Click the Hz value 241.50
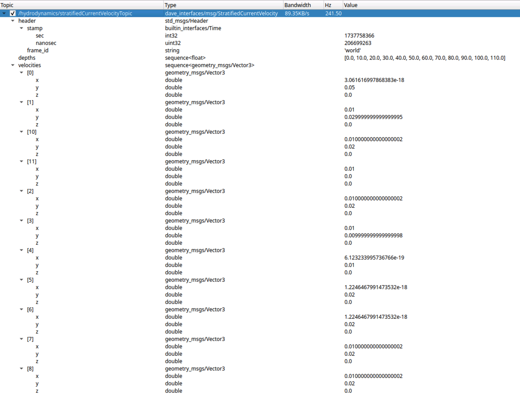The image size is (520, 395). click(x=333, y=13)
